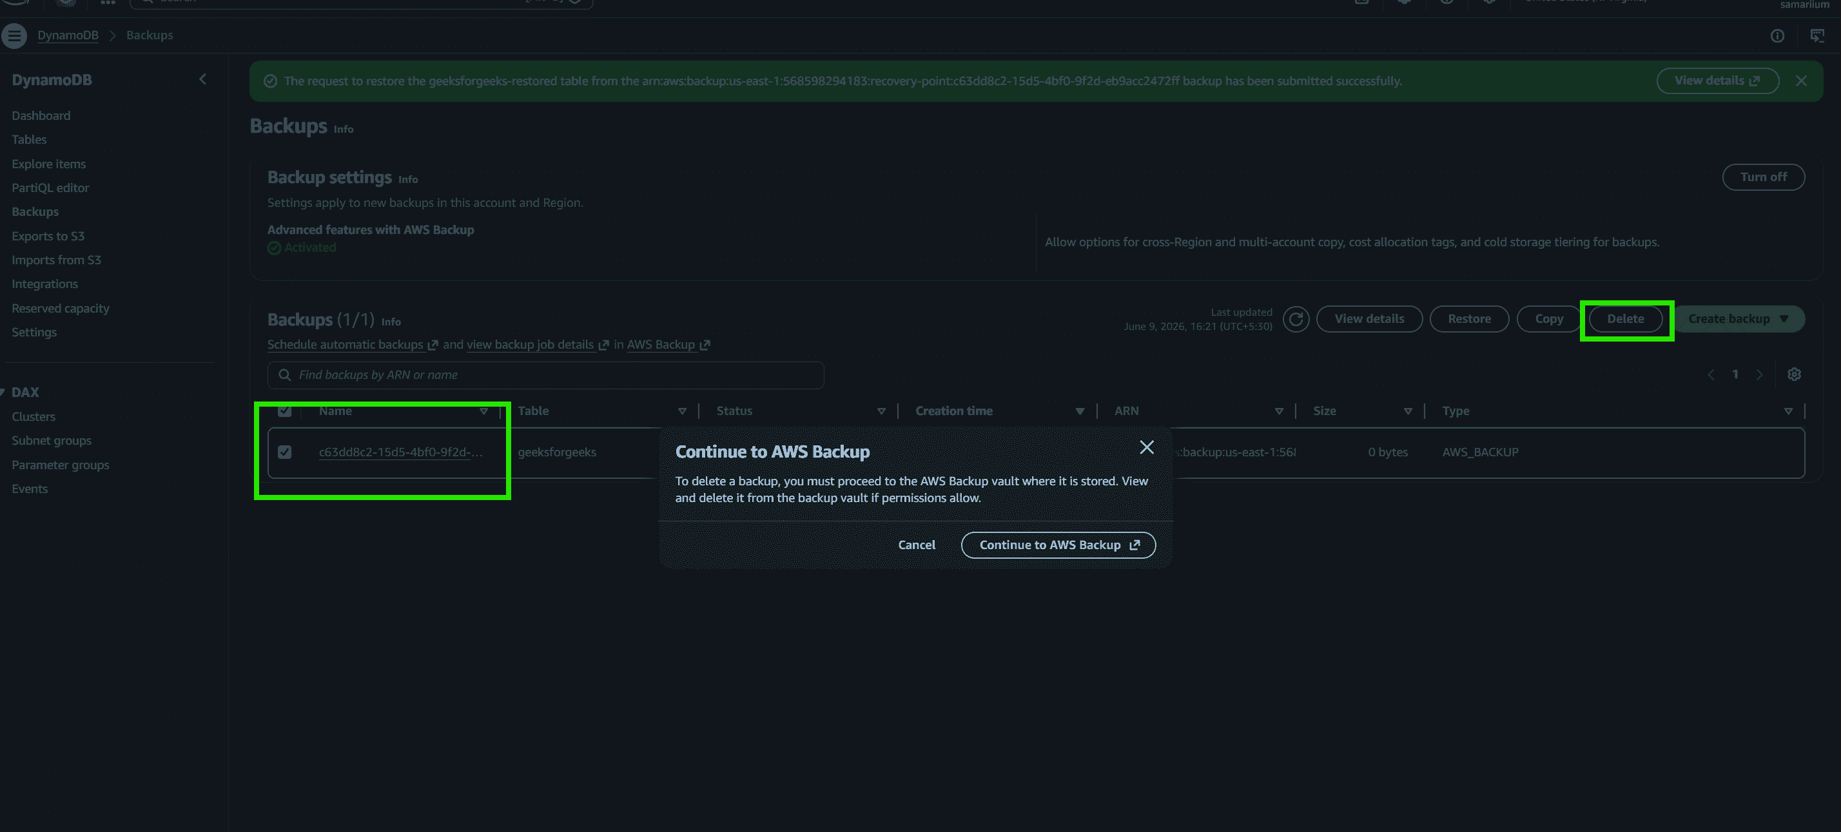Click Cancel in the dialog
Image resolution: width=1841 pixels, height=832 pixels.
916,545
